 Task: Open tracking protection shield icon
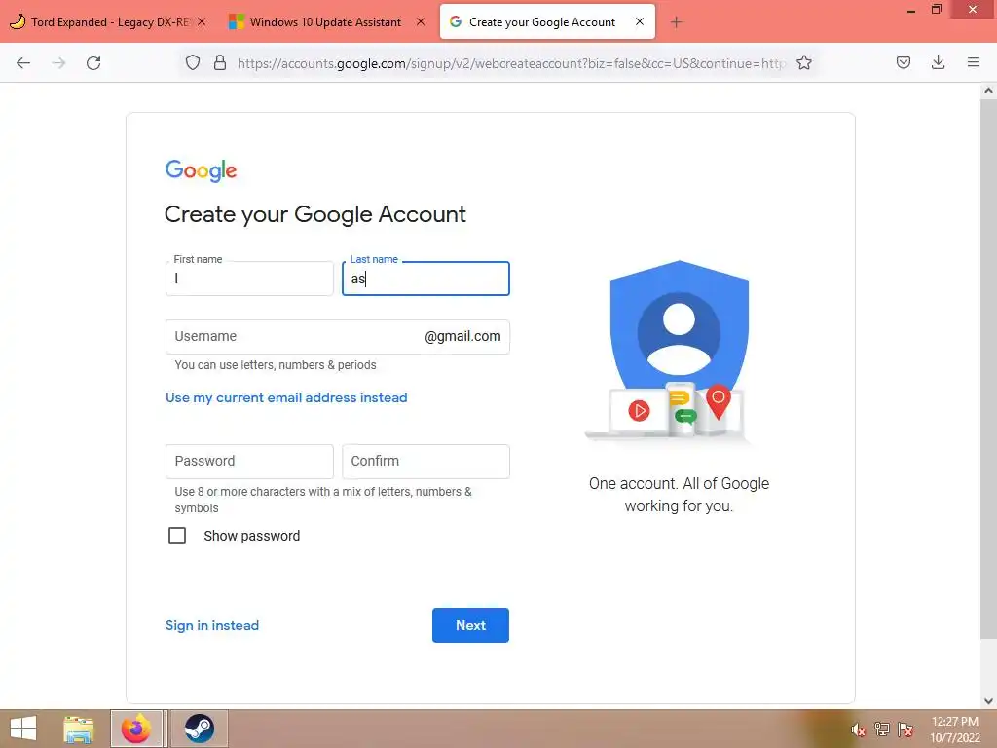(x=193, y=63)
